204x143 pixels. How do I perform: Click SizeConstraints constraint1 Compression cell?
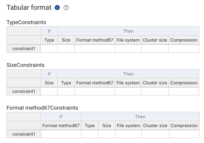184,91
